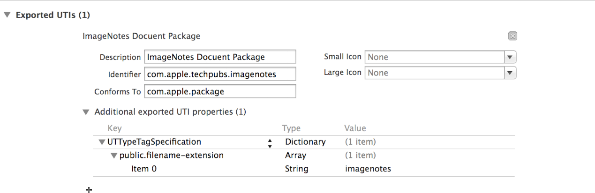Viewport: 595px width, 193px height.
Task: Click the UTTypeTagSpecification key stepper arrows
Action: point(270,142)
